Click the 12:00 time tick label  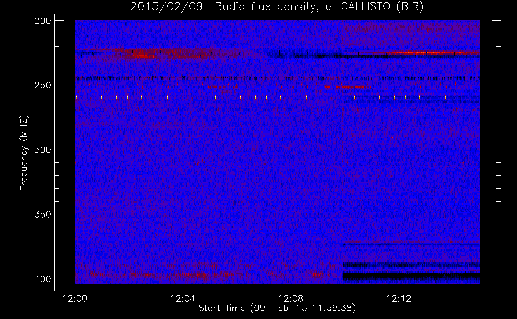point(75,299)
